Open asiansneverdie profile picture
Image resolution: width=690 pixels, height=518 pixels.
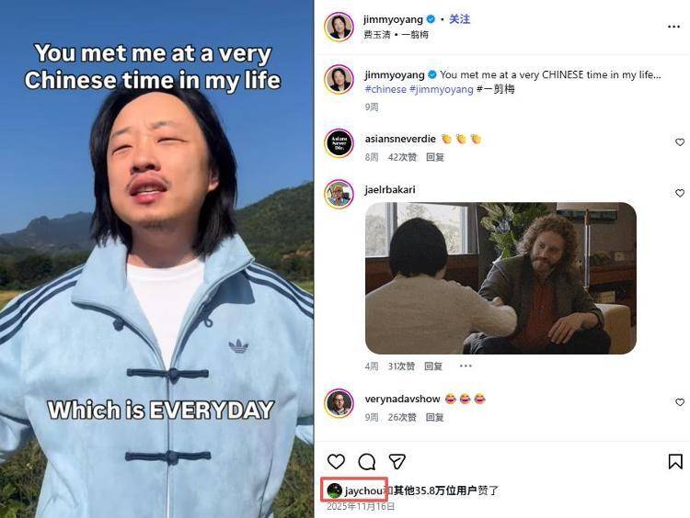[x=339, y=143]
